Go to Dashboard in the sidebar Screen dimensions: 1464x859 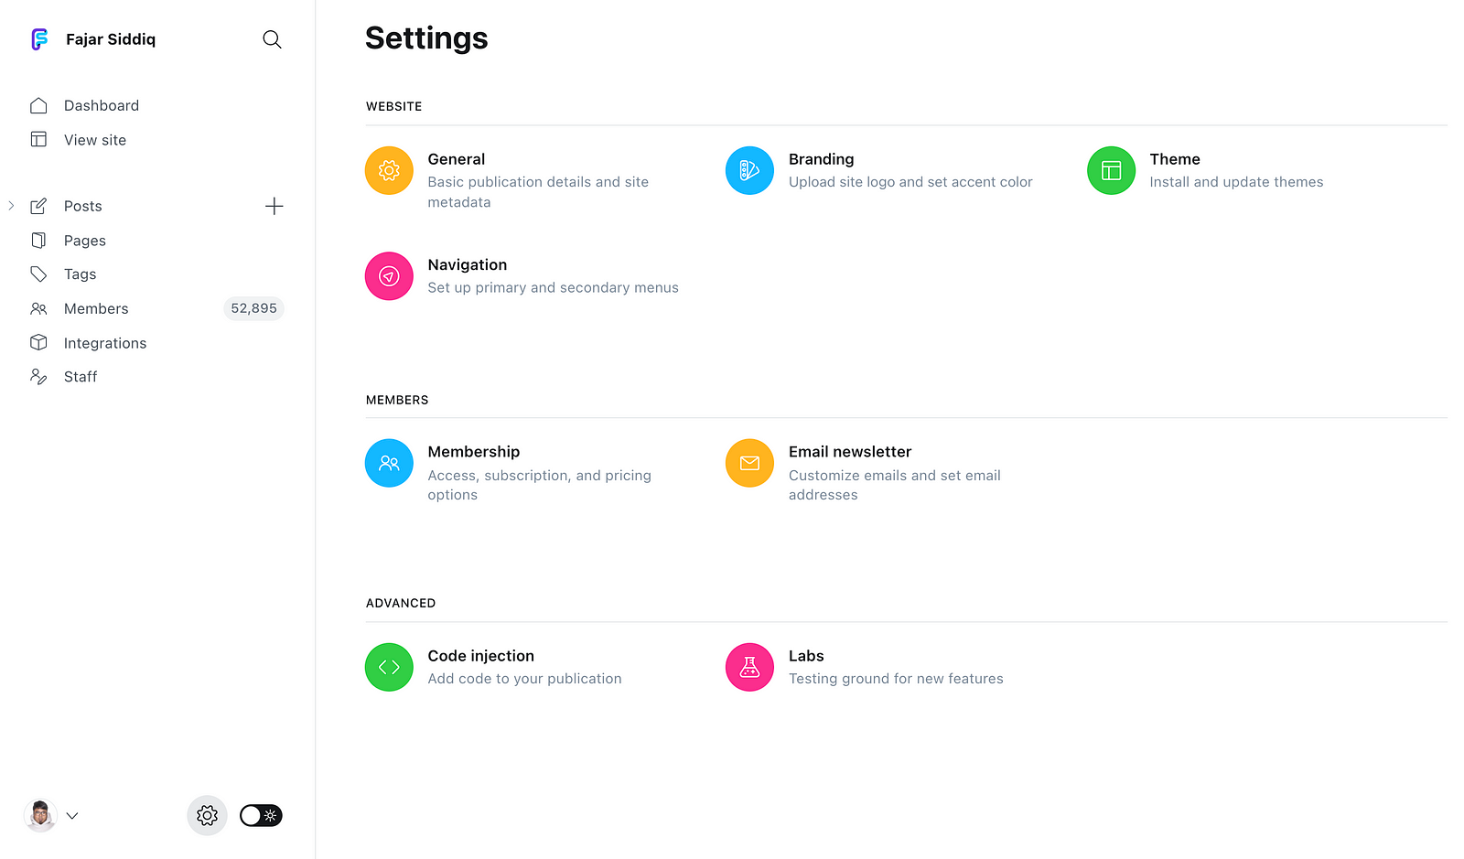[101, 106]
